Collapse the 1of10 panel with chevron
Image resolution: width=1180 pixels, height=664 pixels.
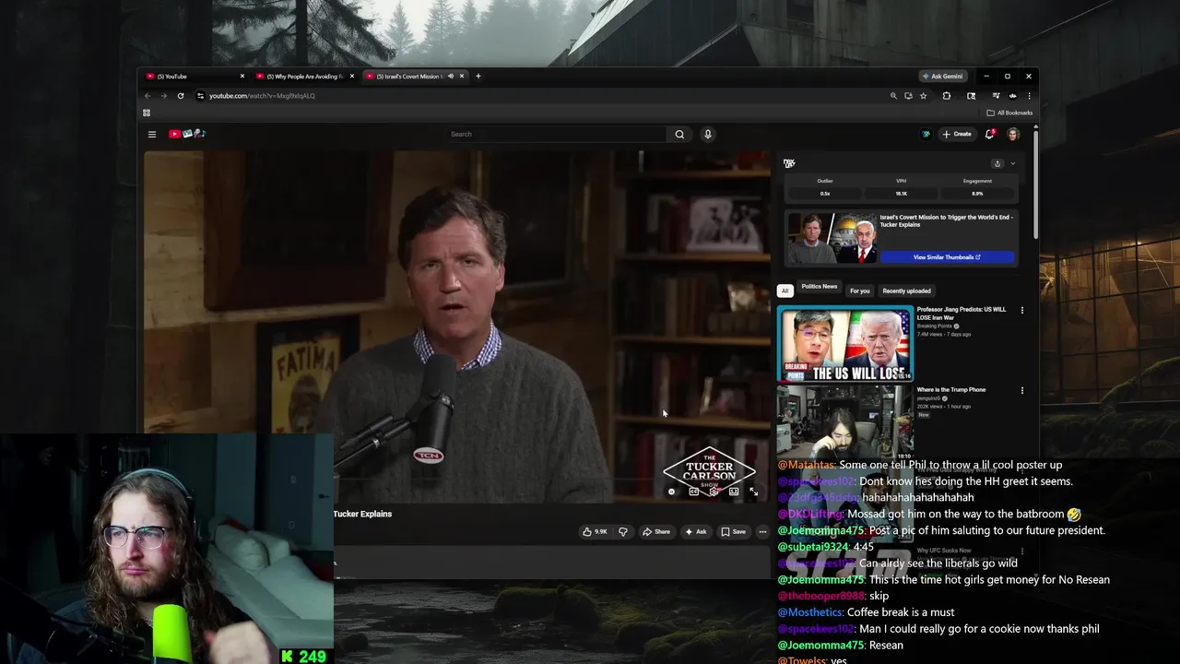tap(1012, 163)
